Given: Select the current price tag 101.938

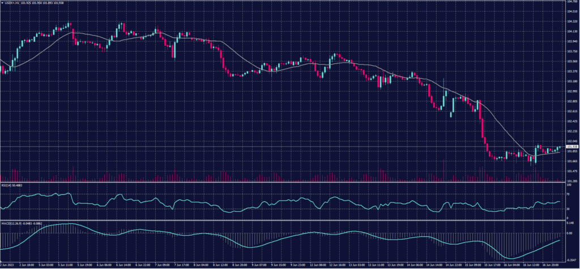Looking at the screenshot, I should [x=572, y=147].
